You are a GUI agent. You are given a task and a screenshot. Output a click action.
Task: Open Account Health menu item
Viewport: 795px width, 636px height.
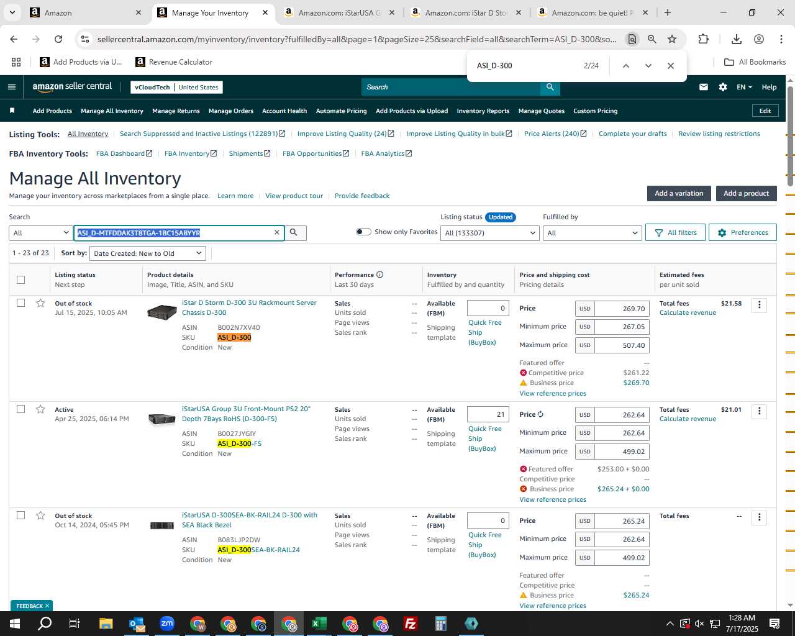(284, 111)
